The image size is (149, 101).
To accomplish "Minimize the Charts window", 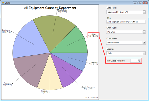I will click(x=135, y=3).
